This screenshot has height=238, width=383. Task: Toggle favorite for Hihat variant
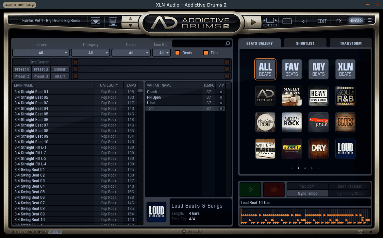point(221,103)
